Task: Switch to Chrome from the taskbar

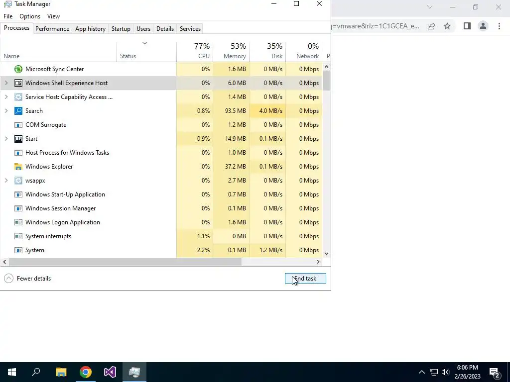Action: coord(86,372)
